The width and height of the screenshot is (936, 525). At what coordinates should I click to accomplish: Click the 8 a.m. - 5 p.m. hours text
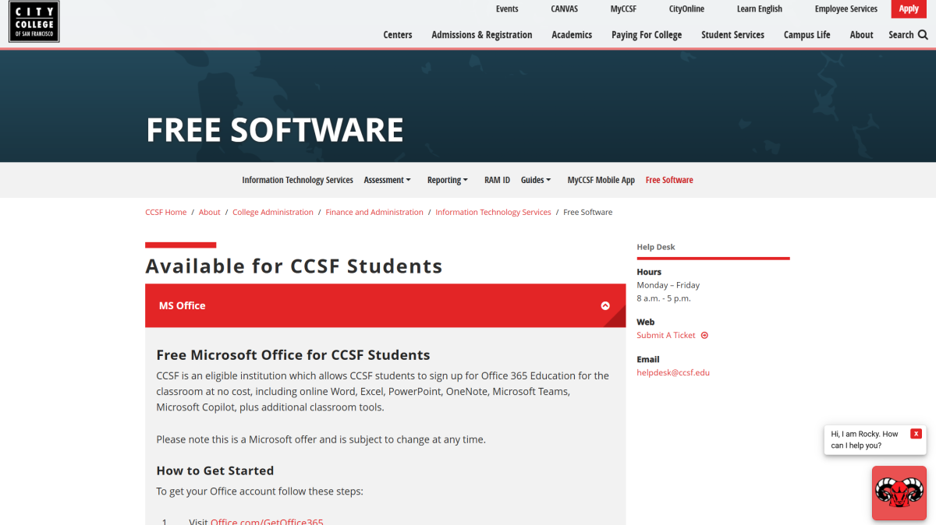664,298
